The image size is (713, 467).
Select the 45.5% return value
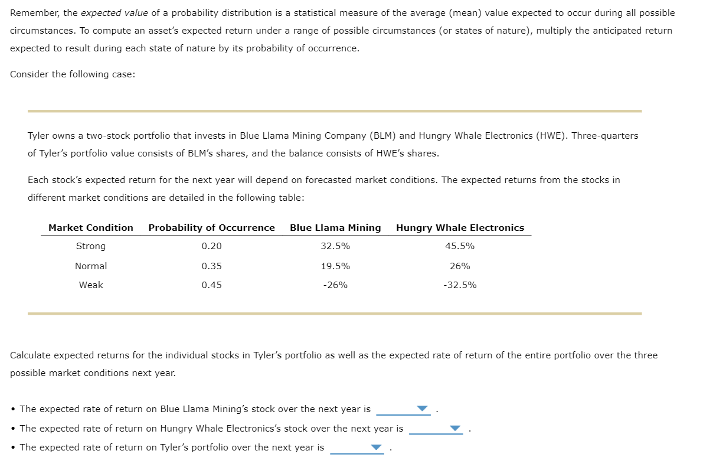[x=459, y=246]
